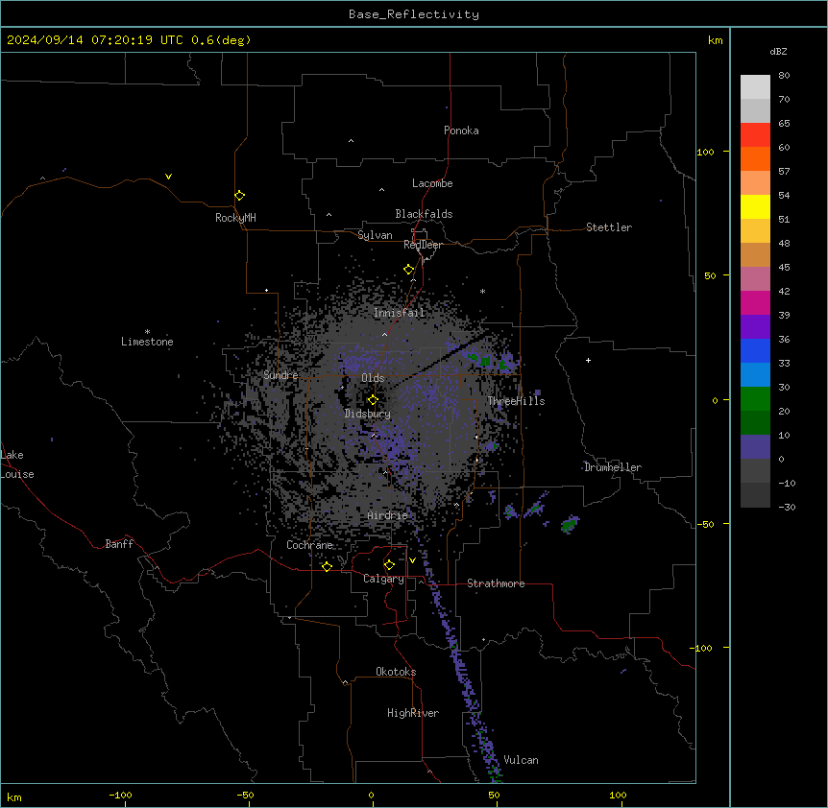
Task: Click the Sundre label
Action: [x=280, y=375]
